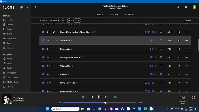
Task: Open History in the sidebar
Action: tap(8, 48)
